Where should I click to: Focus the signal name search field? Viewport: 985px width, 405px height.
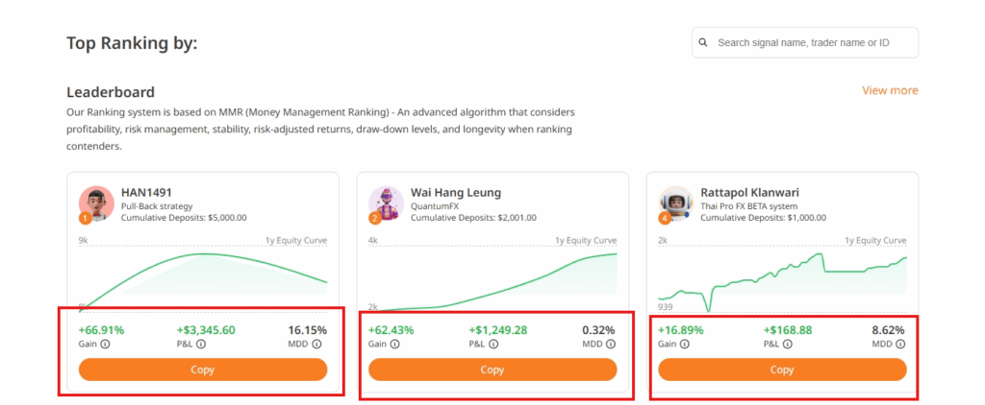(x=813, y=42)
